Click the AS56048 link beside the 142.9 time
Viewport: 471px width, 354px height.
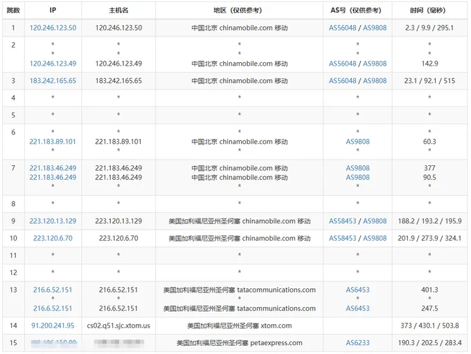(x=342, y=64)
